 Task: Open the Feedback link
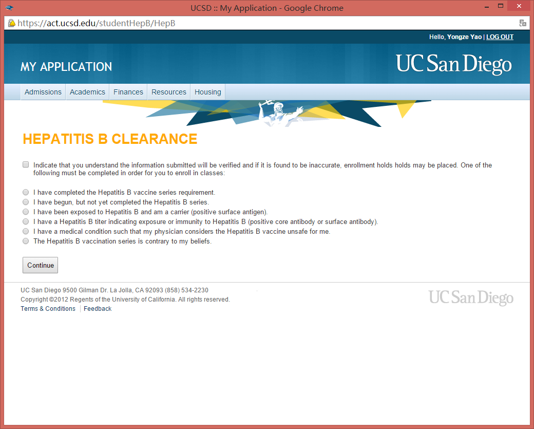98,309
